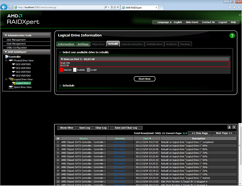Open Utility Configuration
The height and width of the screenshot is (186, 242).
coord(17,48)
